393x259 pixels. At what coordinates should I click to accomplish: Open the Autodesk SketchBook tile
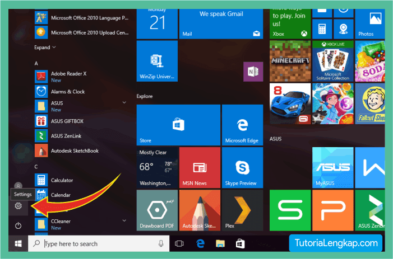(x=200, y=210)
